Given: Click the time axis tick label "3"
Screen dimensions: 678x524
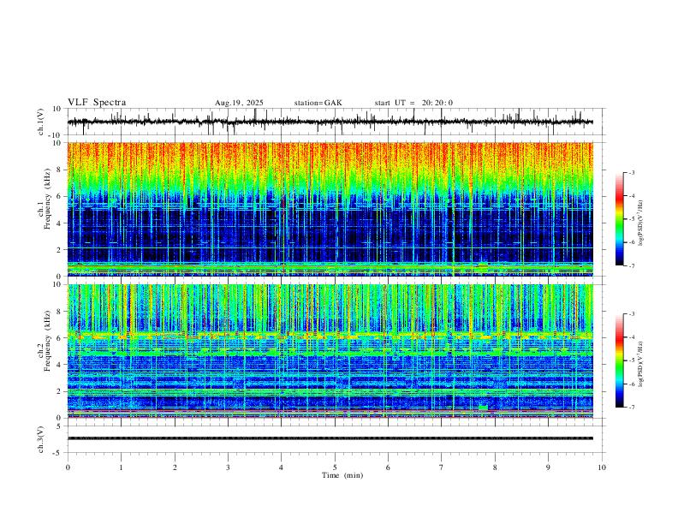Looking at the screenshot, I should click(228, 467).
